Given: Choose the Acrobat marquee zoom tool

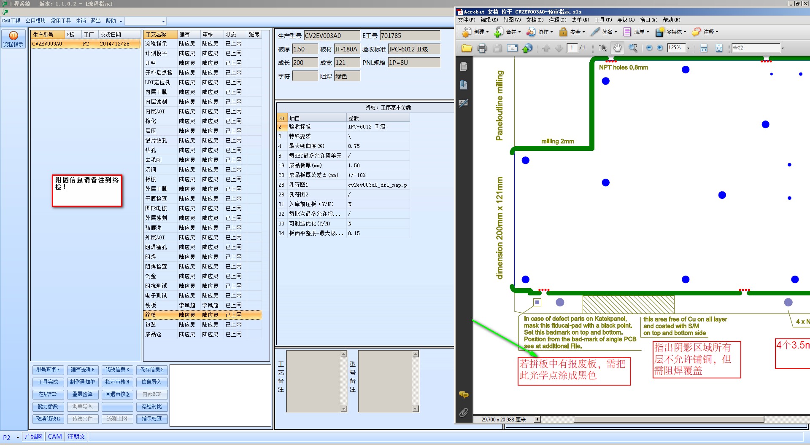Looking at the screenshot, I should tap(633, 48).
